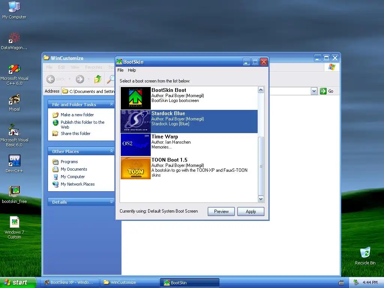Click the boot screen list scroll down arrow
Viewport: 384px width, 288px height.
tap(261, 199)
